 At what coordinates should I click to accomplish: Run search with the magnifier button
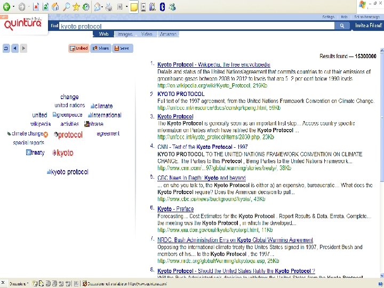coord(342,26)
